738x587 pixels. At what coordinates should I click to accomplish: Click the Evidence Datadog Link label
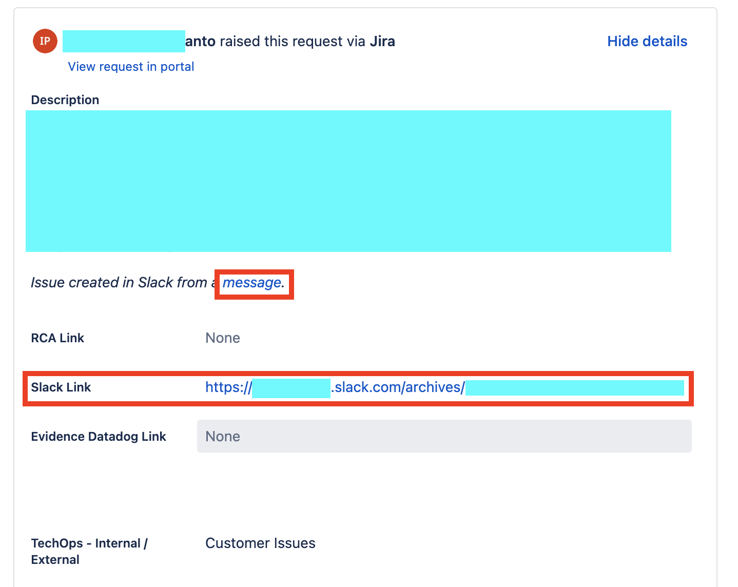pyautogui.click(x=99, y=437)
